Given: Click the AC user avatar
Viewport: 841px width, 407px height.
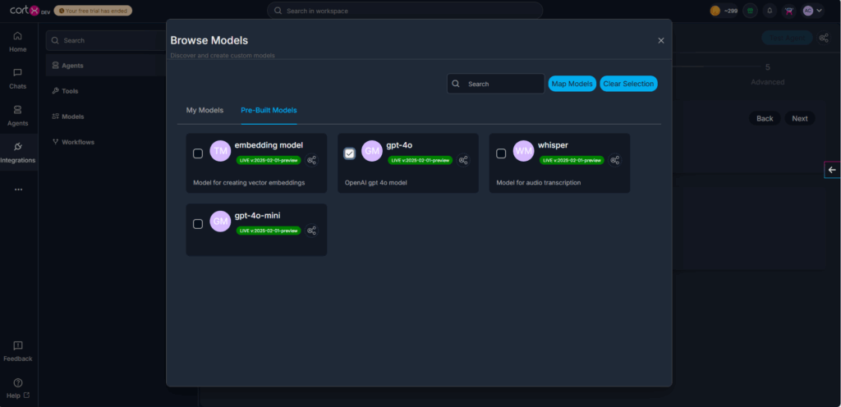Looking at the screenshot, I should [x=807, y=11].
